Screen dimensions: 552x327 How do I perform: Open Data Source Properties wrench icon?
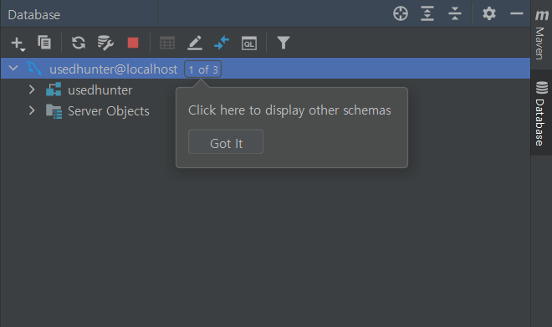click(105, 43)
